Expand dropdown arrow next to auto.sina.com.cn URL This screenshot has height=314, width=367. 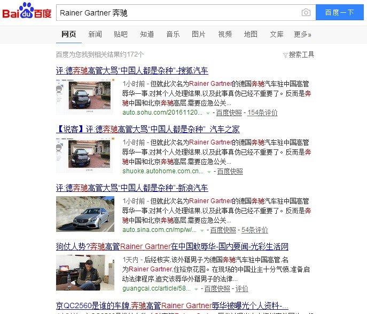click(x=202, y=230)
